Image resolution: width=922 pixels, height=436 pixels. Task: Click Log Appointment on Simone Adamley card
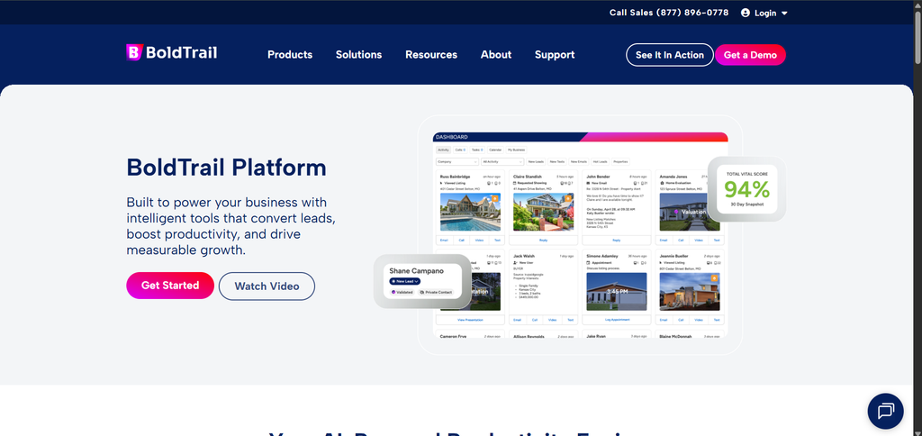[x=617, y=320]
